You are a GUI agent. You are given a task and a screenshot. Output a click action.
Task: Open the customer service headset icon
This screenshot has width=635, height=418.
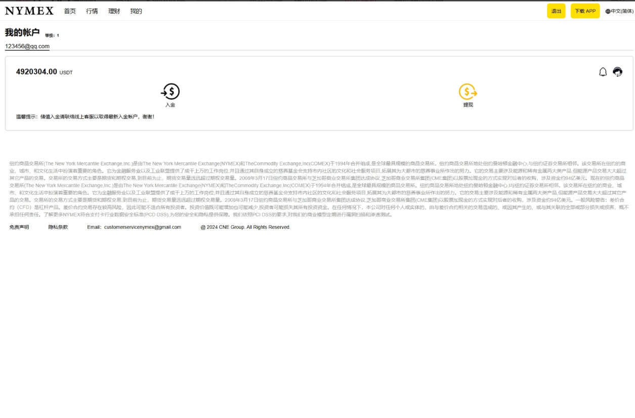click(x=617, y=72)
